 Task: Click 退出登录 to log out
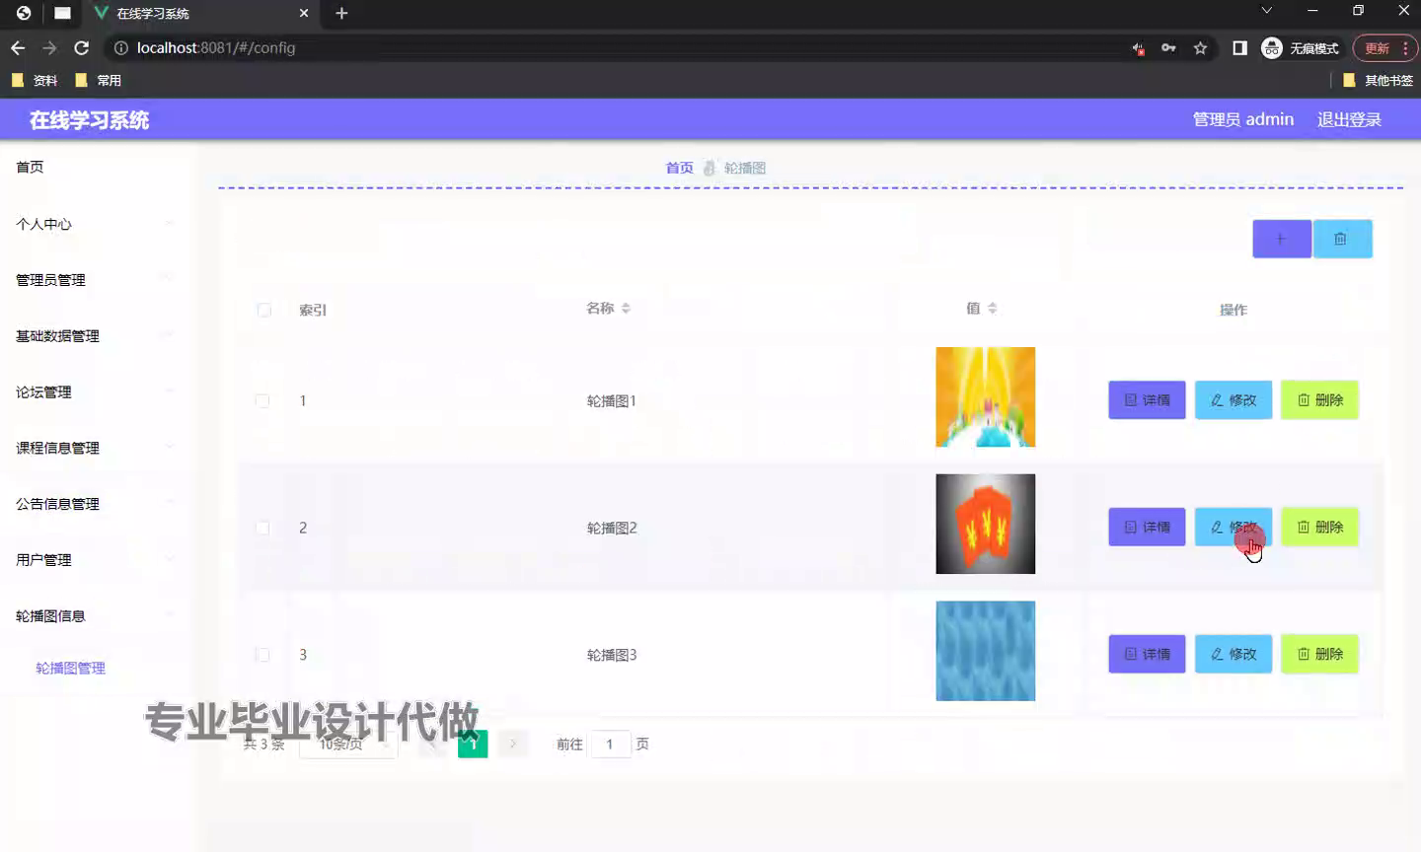[x=1349, y=119]
